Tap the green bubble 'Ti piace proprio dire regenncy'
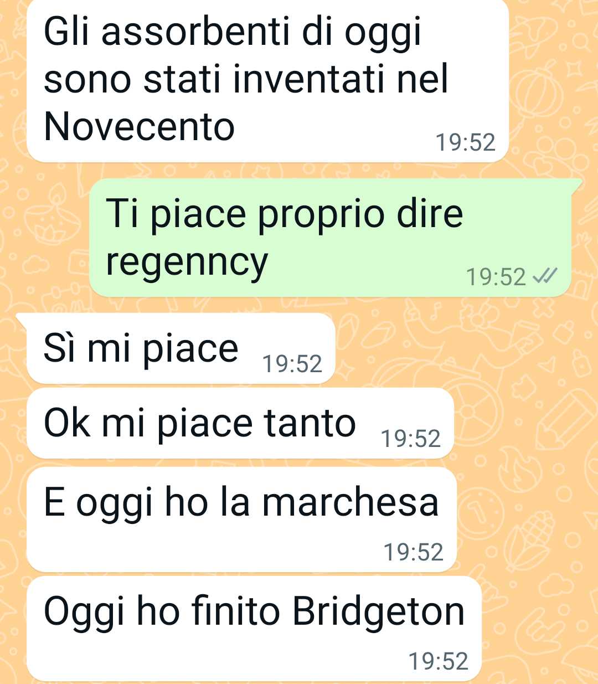Screen dimensions: 598x684 click(x=331, y=238)
